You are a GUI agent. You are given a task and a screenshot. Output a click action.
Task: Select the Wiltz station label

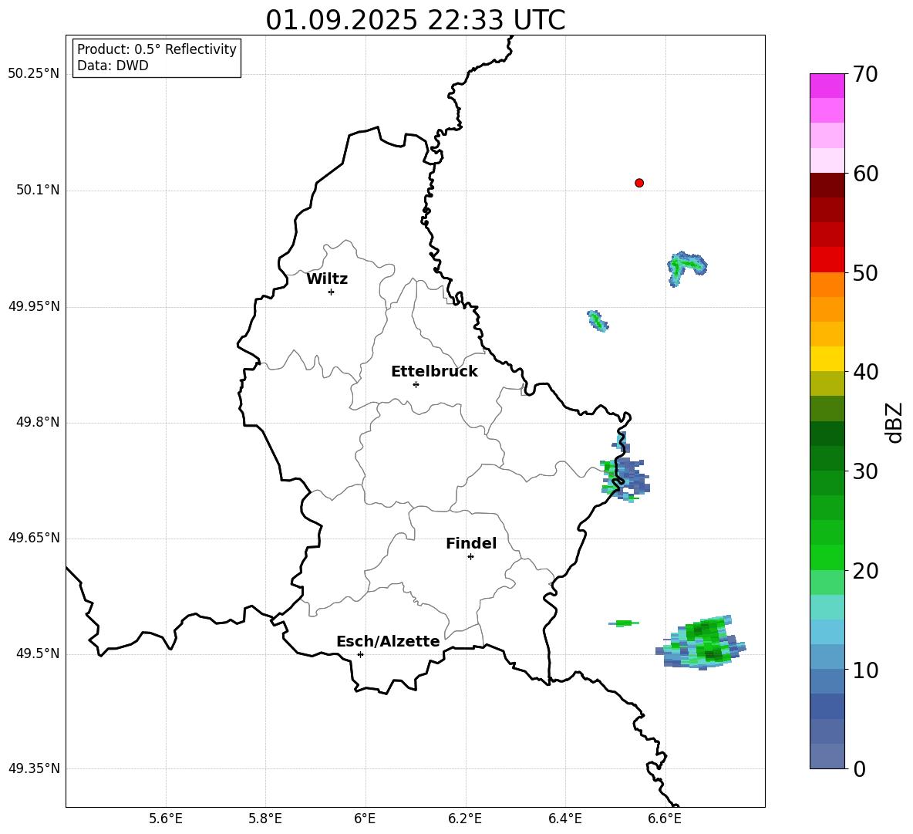(327, 279)
